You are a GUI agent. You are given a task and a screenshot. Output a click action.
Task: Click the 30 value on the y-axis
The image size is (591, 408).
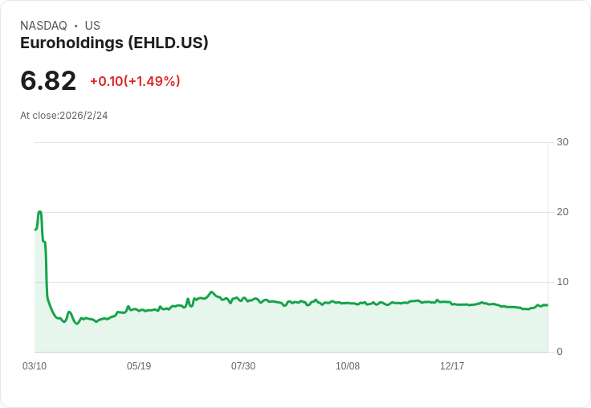pos(562,142)
